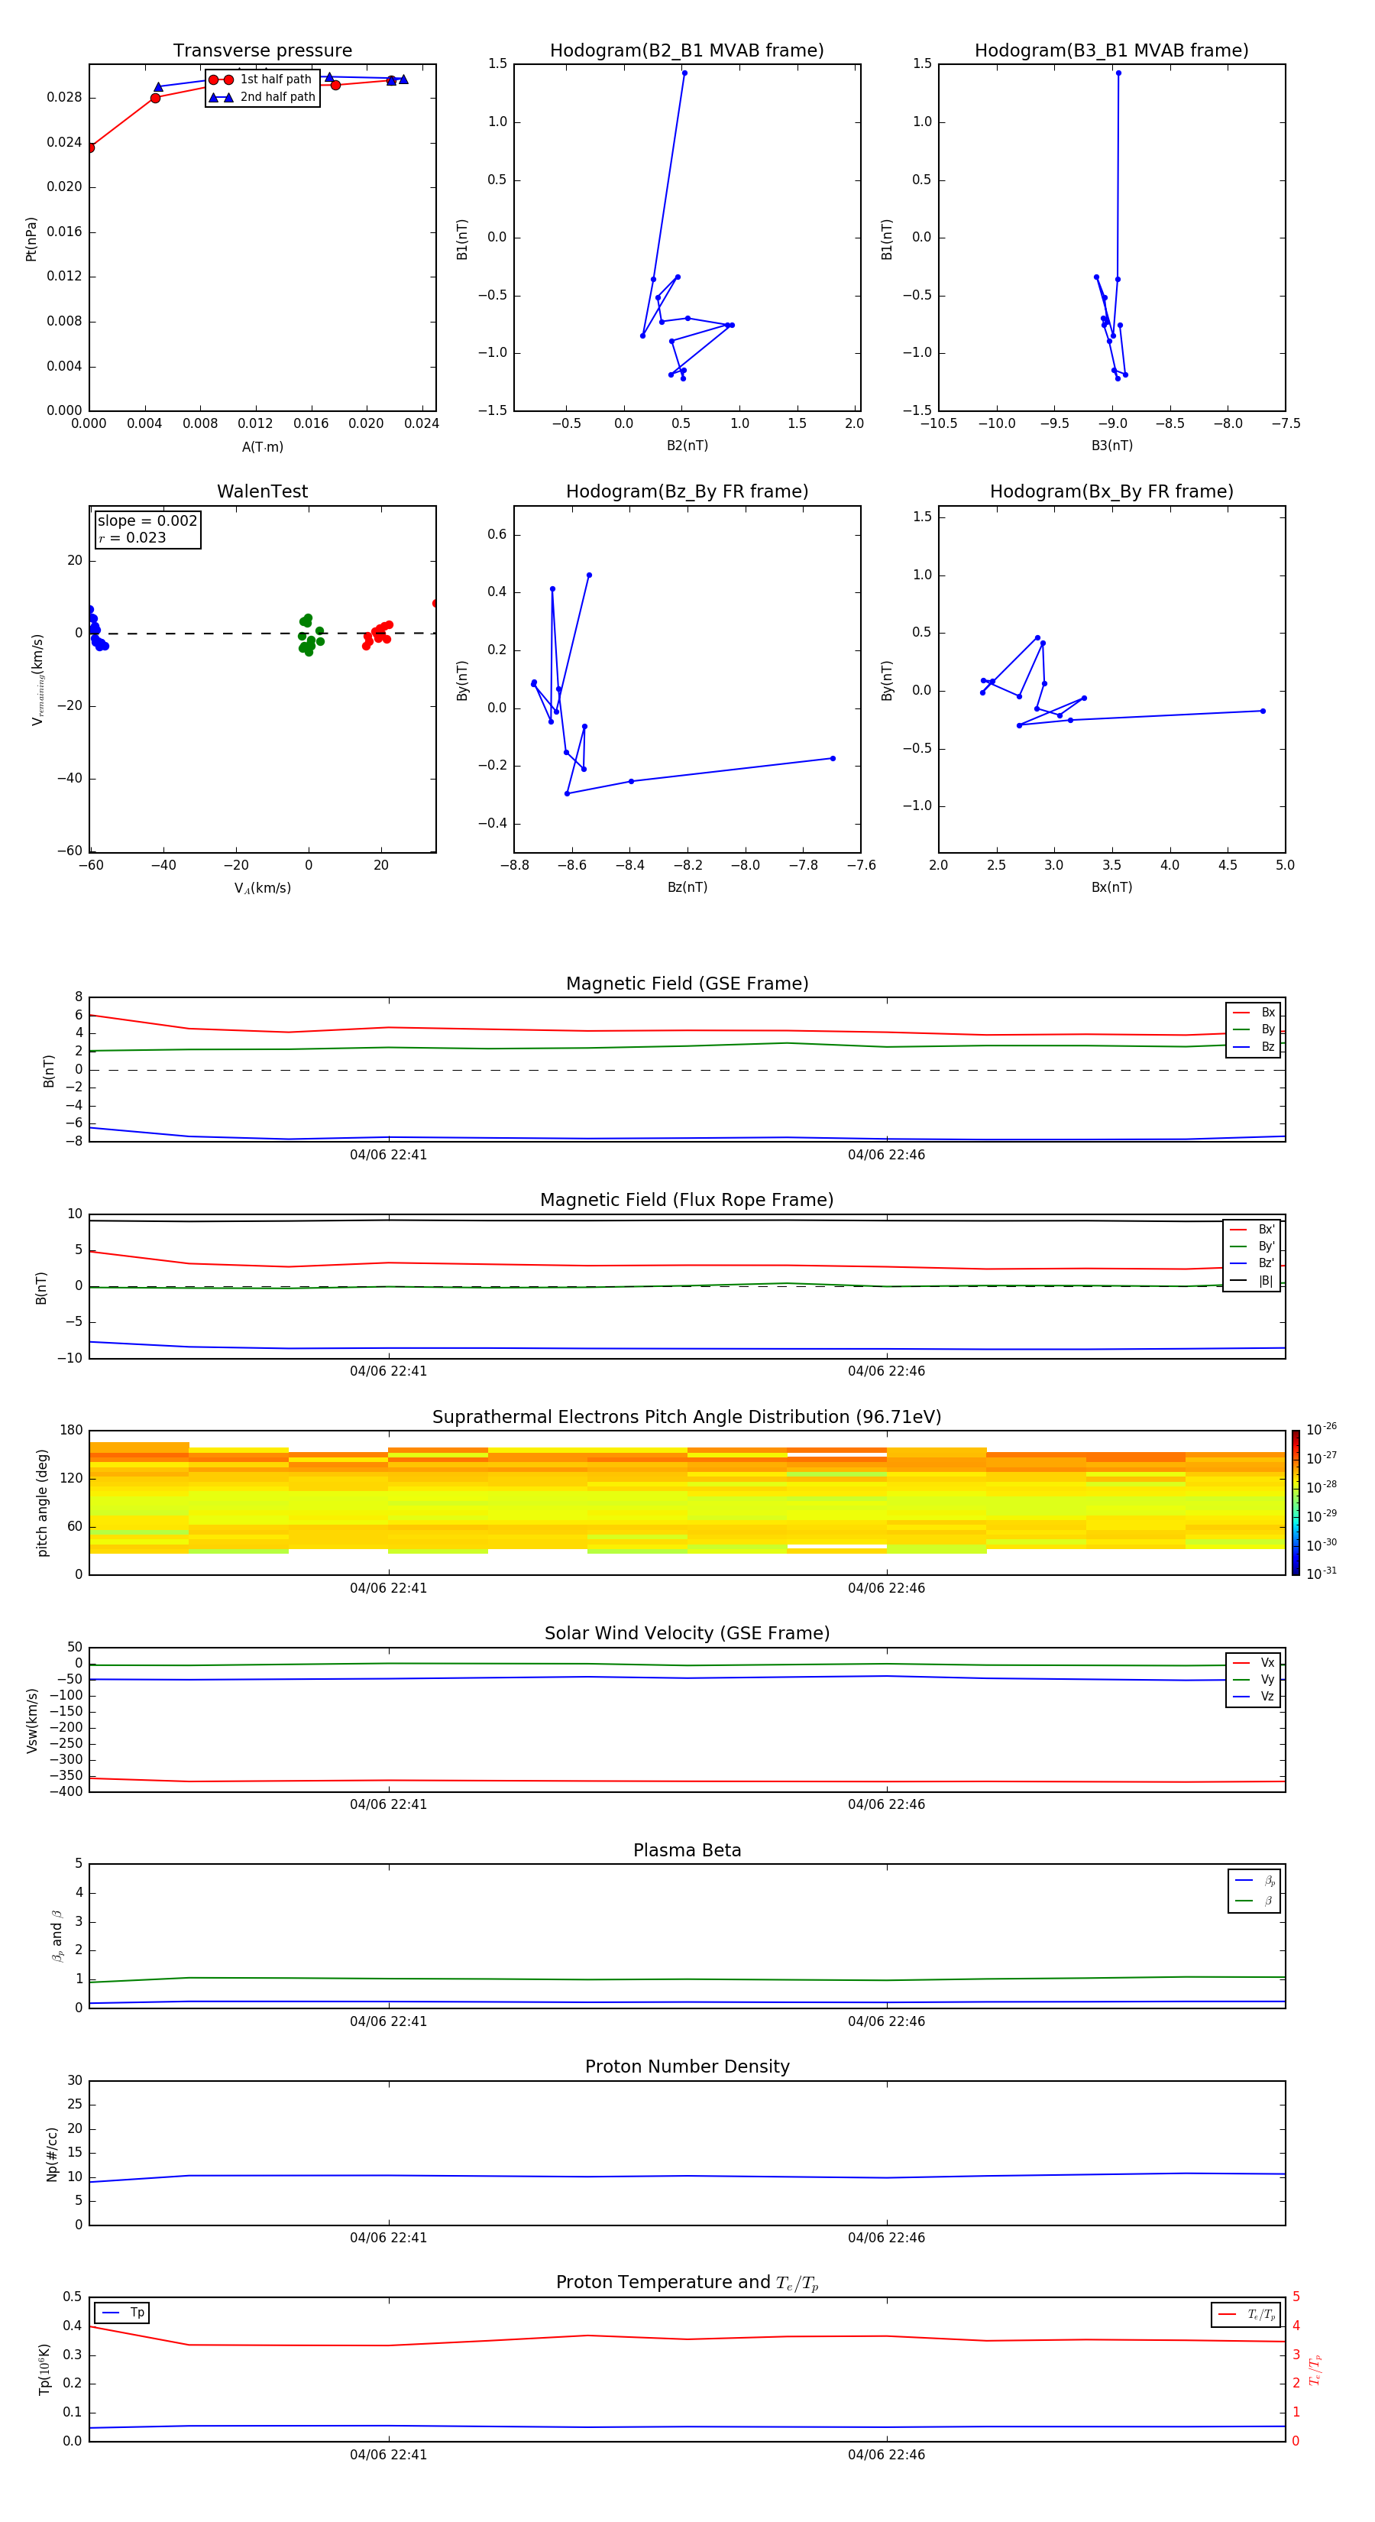Click the pitch-angle color bar scale
This screenshot has height=2522, width=1375.
click(1296, 1503)
